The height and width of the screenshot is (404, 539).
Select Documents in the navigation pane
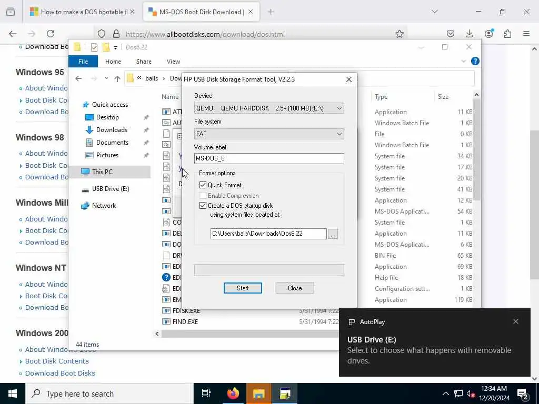(x=112, y=143)
